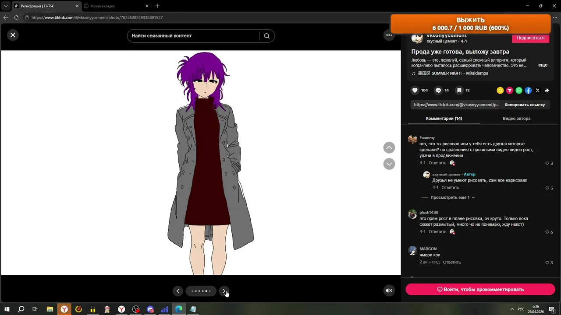Click the browser address bar URL
Image resolution: width=561 pixels, height=315 pixels.
point(97,17)
